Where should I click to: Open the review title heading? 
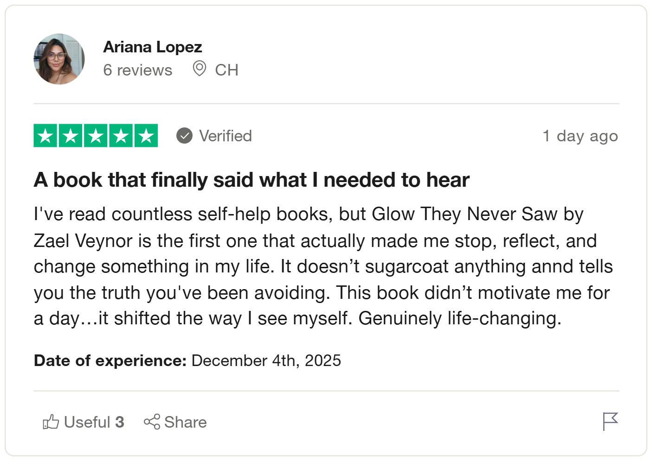click(252, 180)
